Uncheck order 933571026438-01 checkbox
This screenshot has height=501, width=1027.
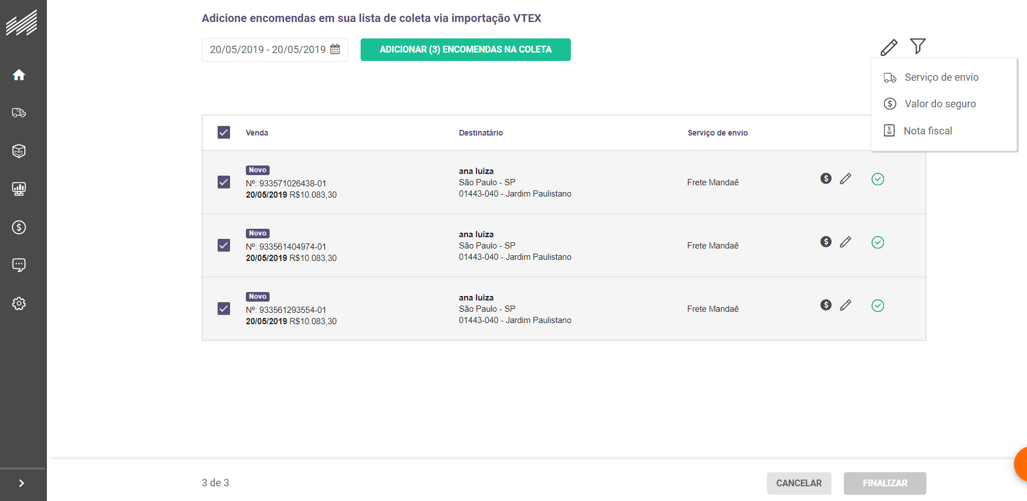tap(224, 182)
